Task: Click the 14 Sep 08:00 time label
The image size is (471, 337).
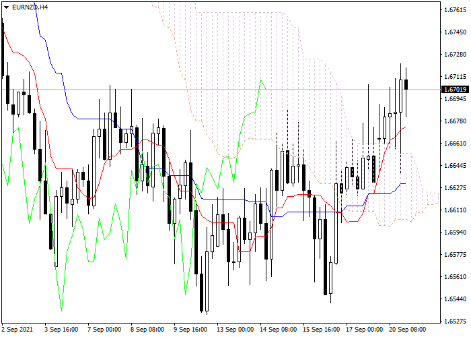Action: click(x=279, y=330)
